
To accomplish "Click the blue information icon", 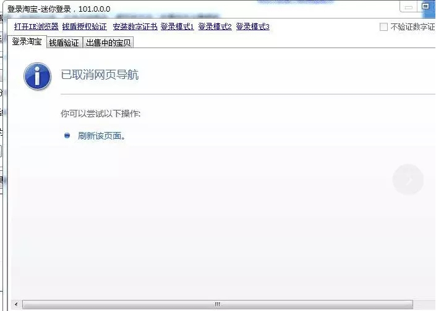I will point(38,77).
